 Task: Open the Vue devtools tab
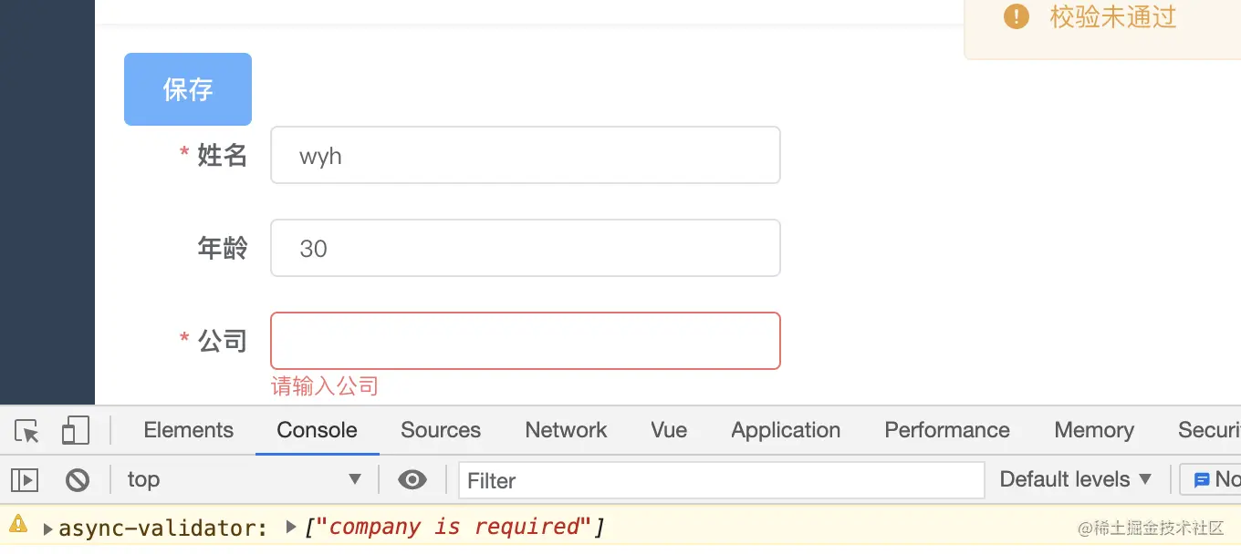coord(669,430)
